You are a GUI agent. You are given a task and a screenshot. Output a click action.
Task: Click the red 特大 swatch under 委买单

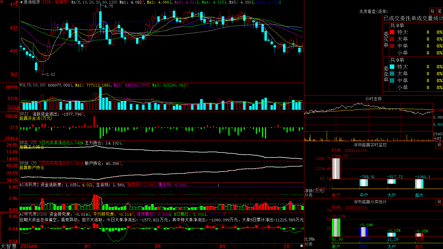click(392, 32)
